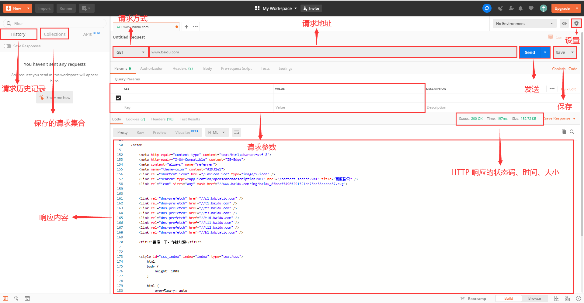Image resolution: width=584 pixels, height=303 pixels.
Task: Click the sync status icon
Action: [487, 8]
